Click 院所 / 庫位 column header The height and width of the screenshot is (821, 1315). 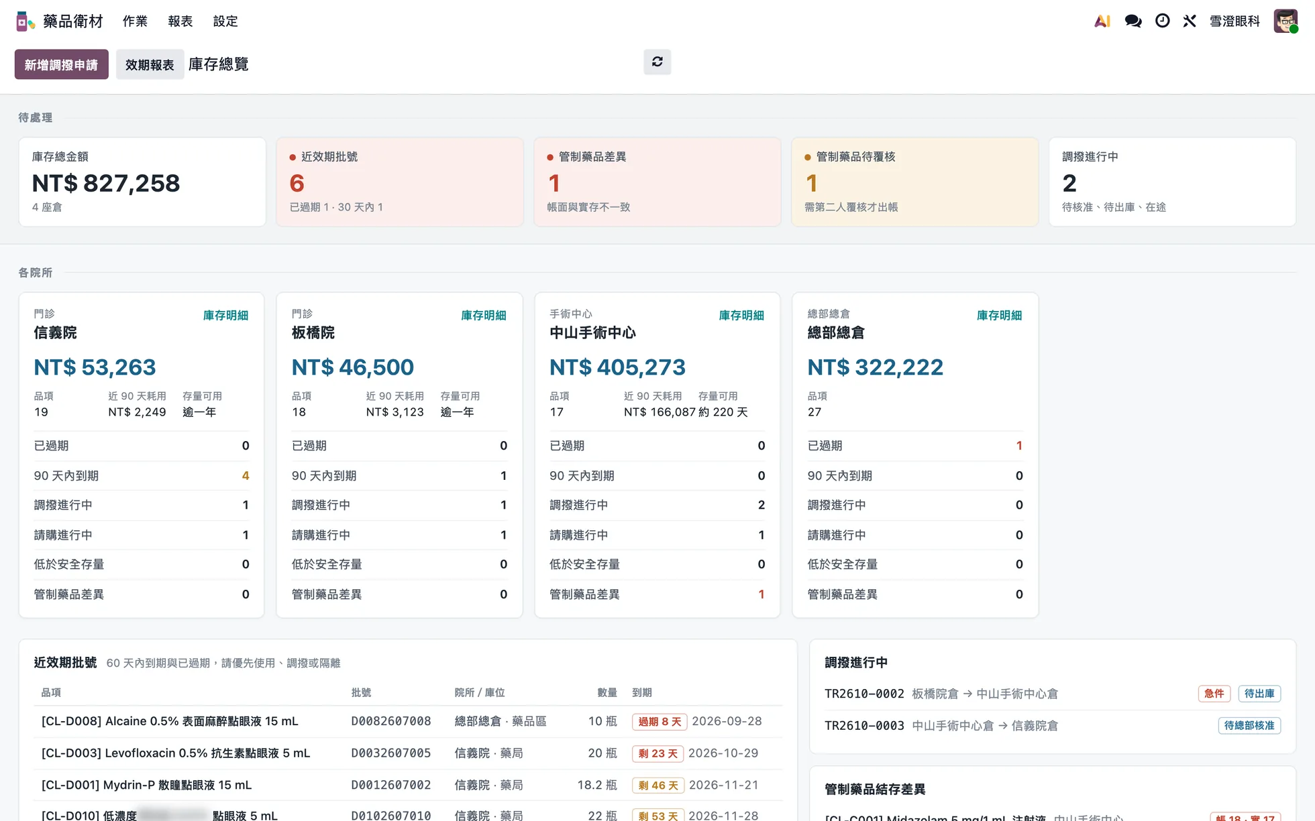(x=480, y=692)
